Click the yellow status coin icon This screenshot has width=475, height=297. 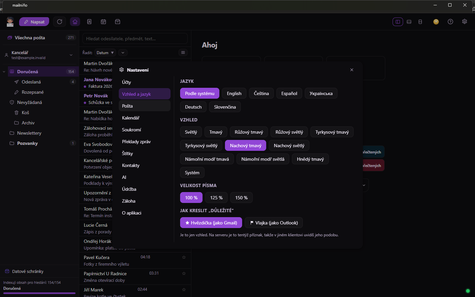436,22
